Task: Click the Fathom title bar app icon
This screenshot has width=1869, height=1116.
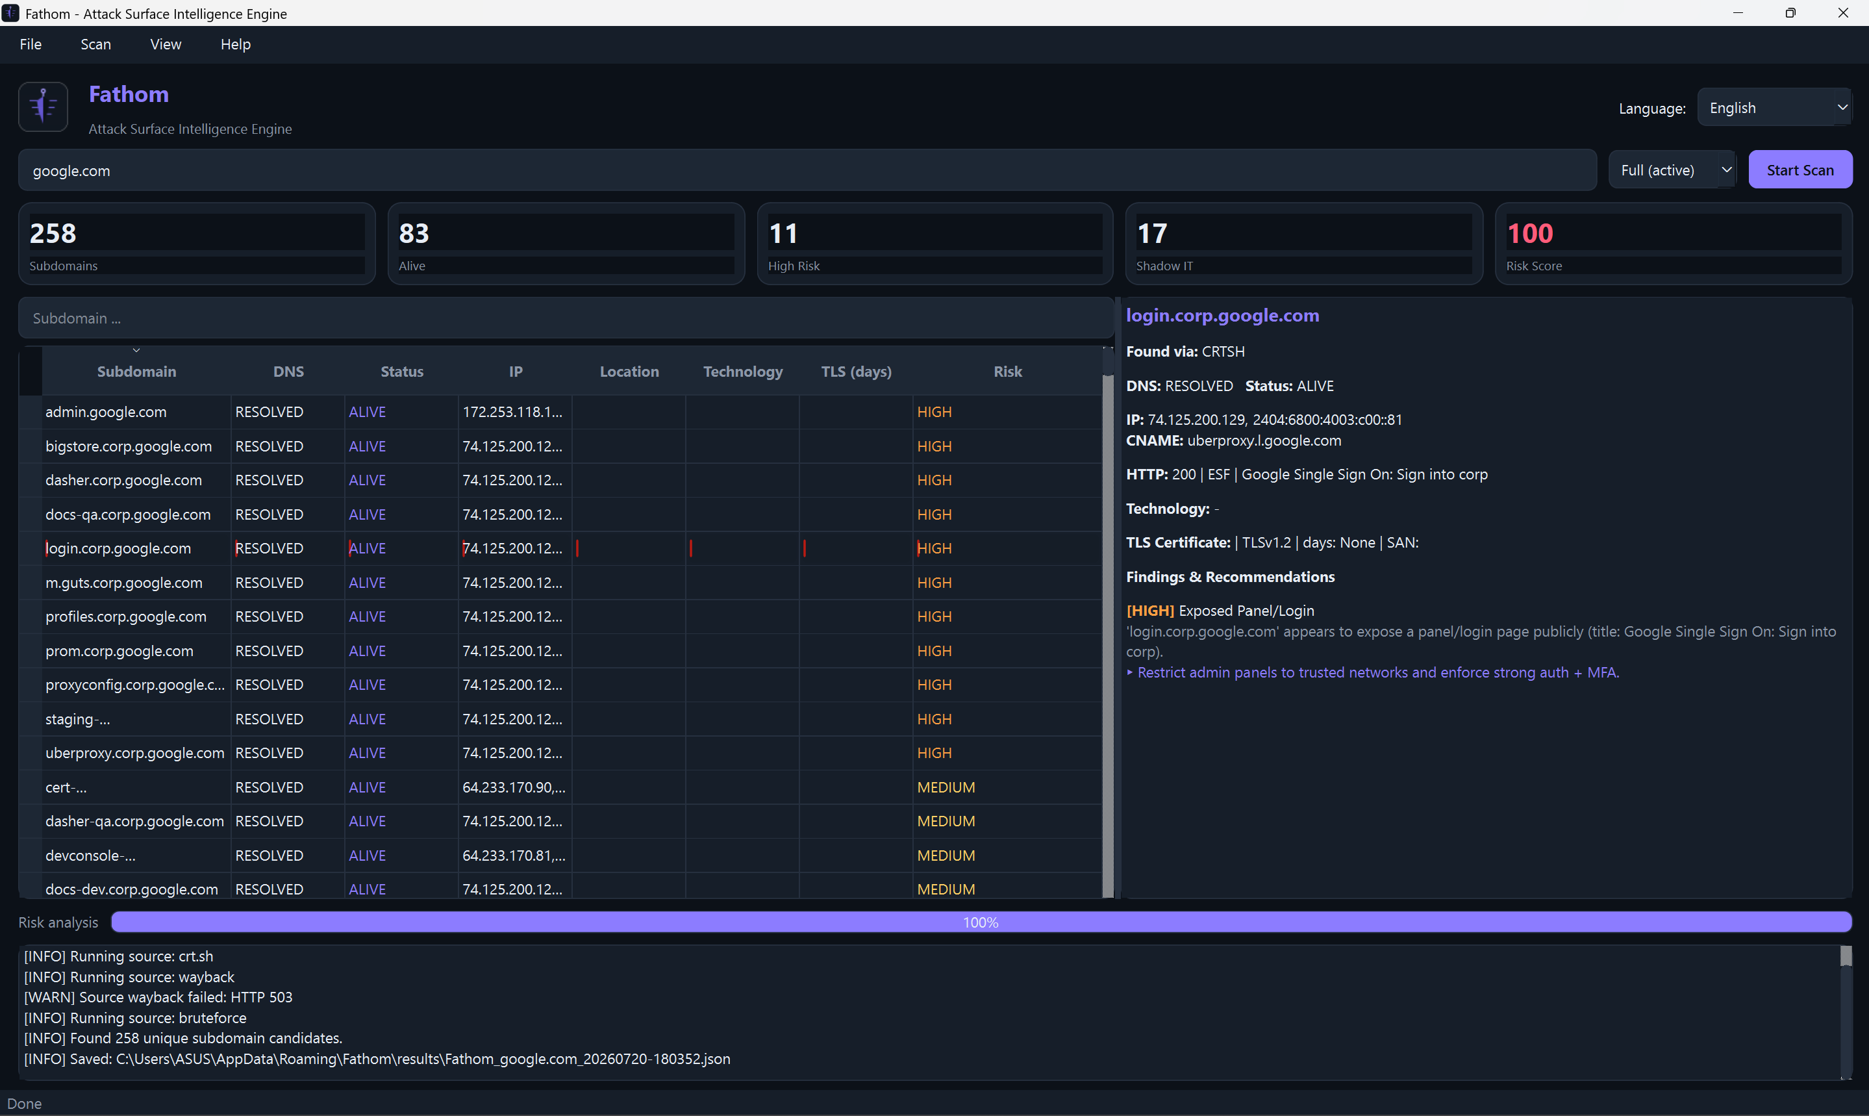Action: click(x=10, y=14)
